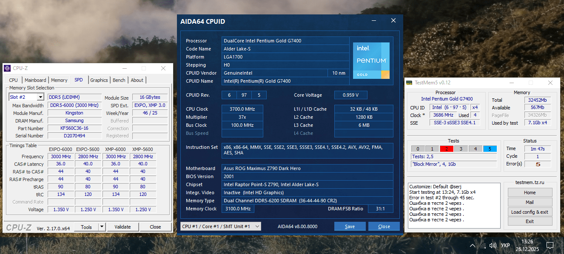Click the BIOS Version value 2001
The height and width of the screenshot is (254, 564).
tap(307, 176)
